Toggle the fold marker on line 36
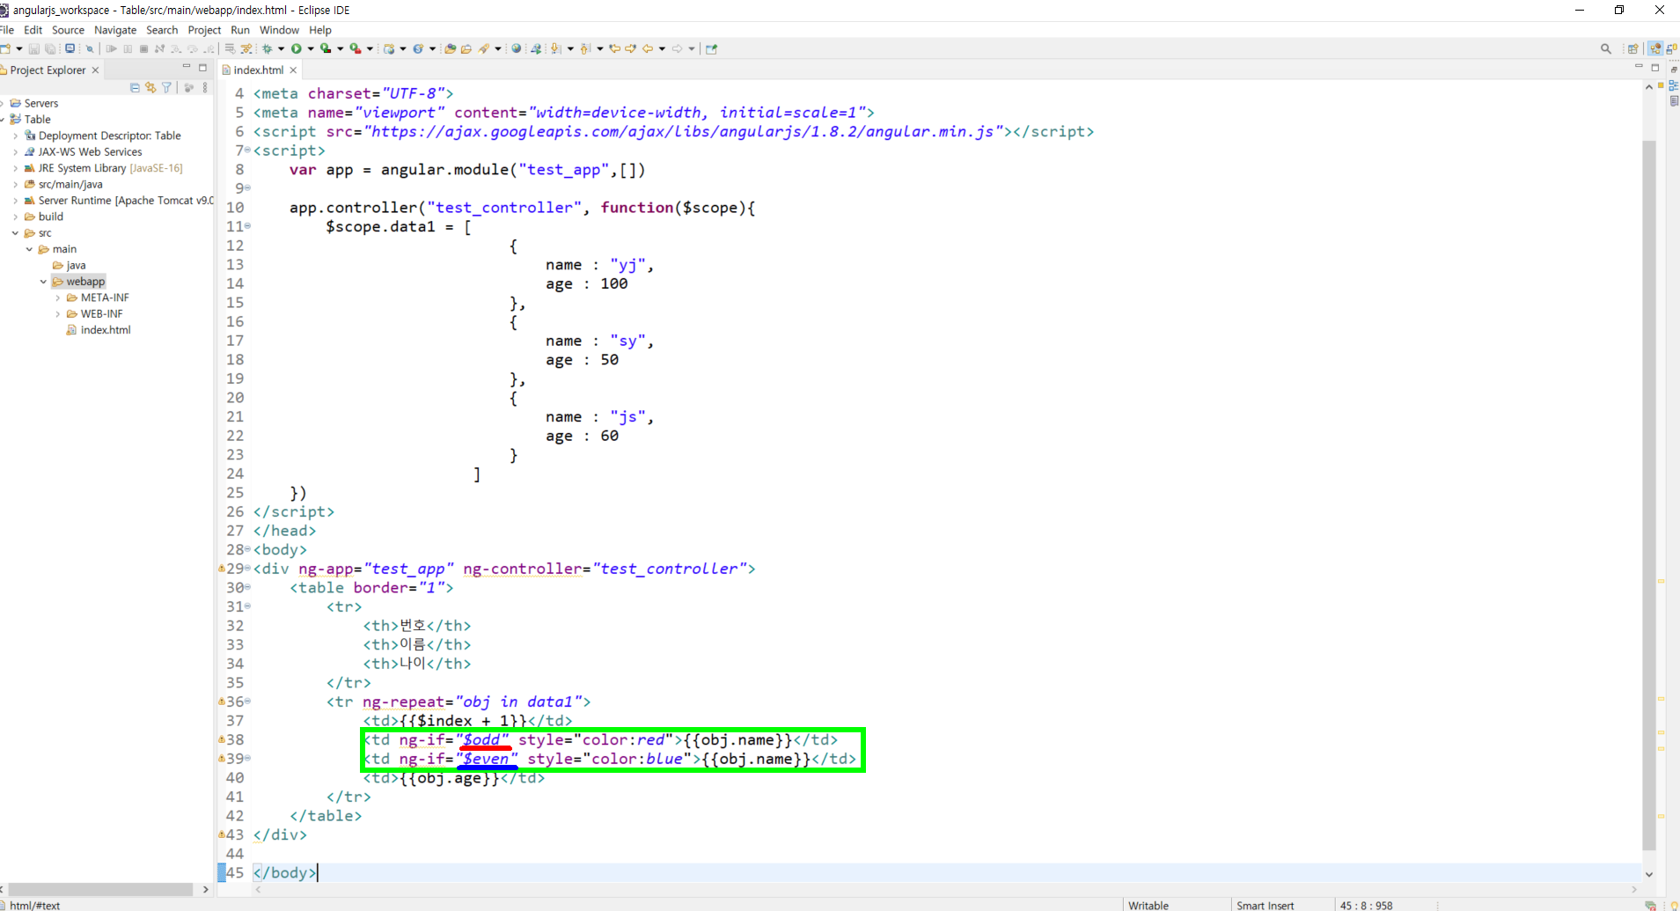 point(248,702)
